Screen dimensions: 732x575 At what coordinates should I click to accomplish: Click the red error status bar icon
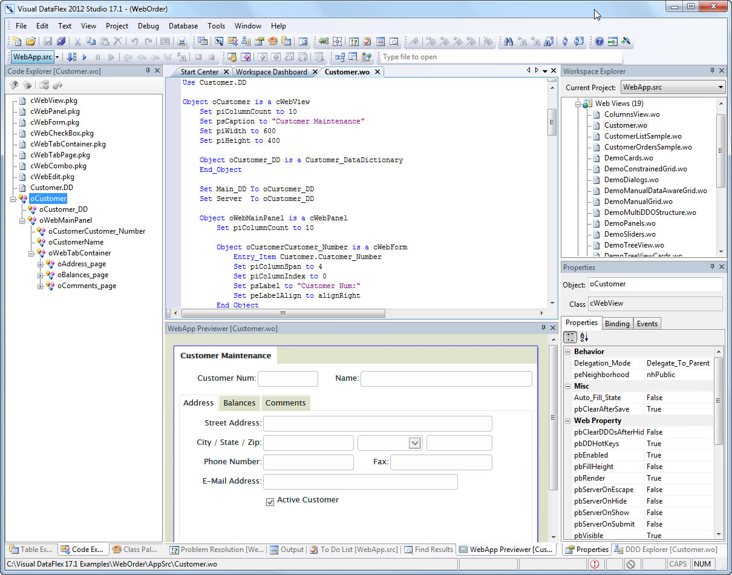(595, 563)
